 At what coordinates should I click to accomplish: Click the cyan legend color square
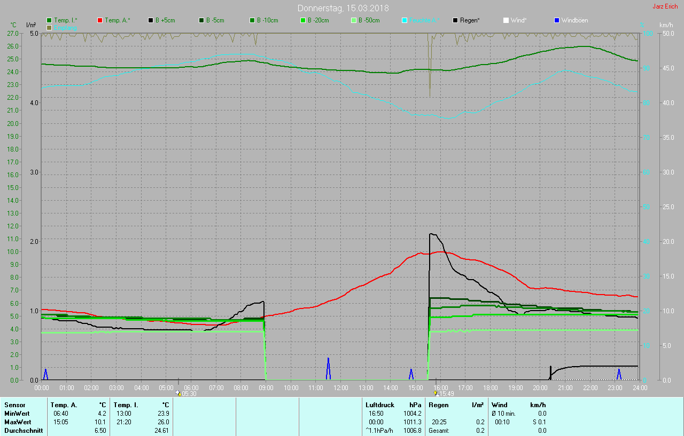point(405,20)
